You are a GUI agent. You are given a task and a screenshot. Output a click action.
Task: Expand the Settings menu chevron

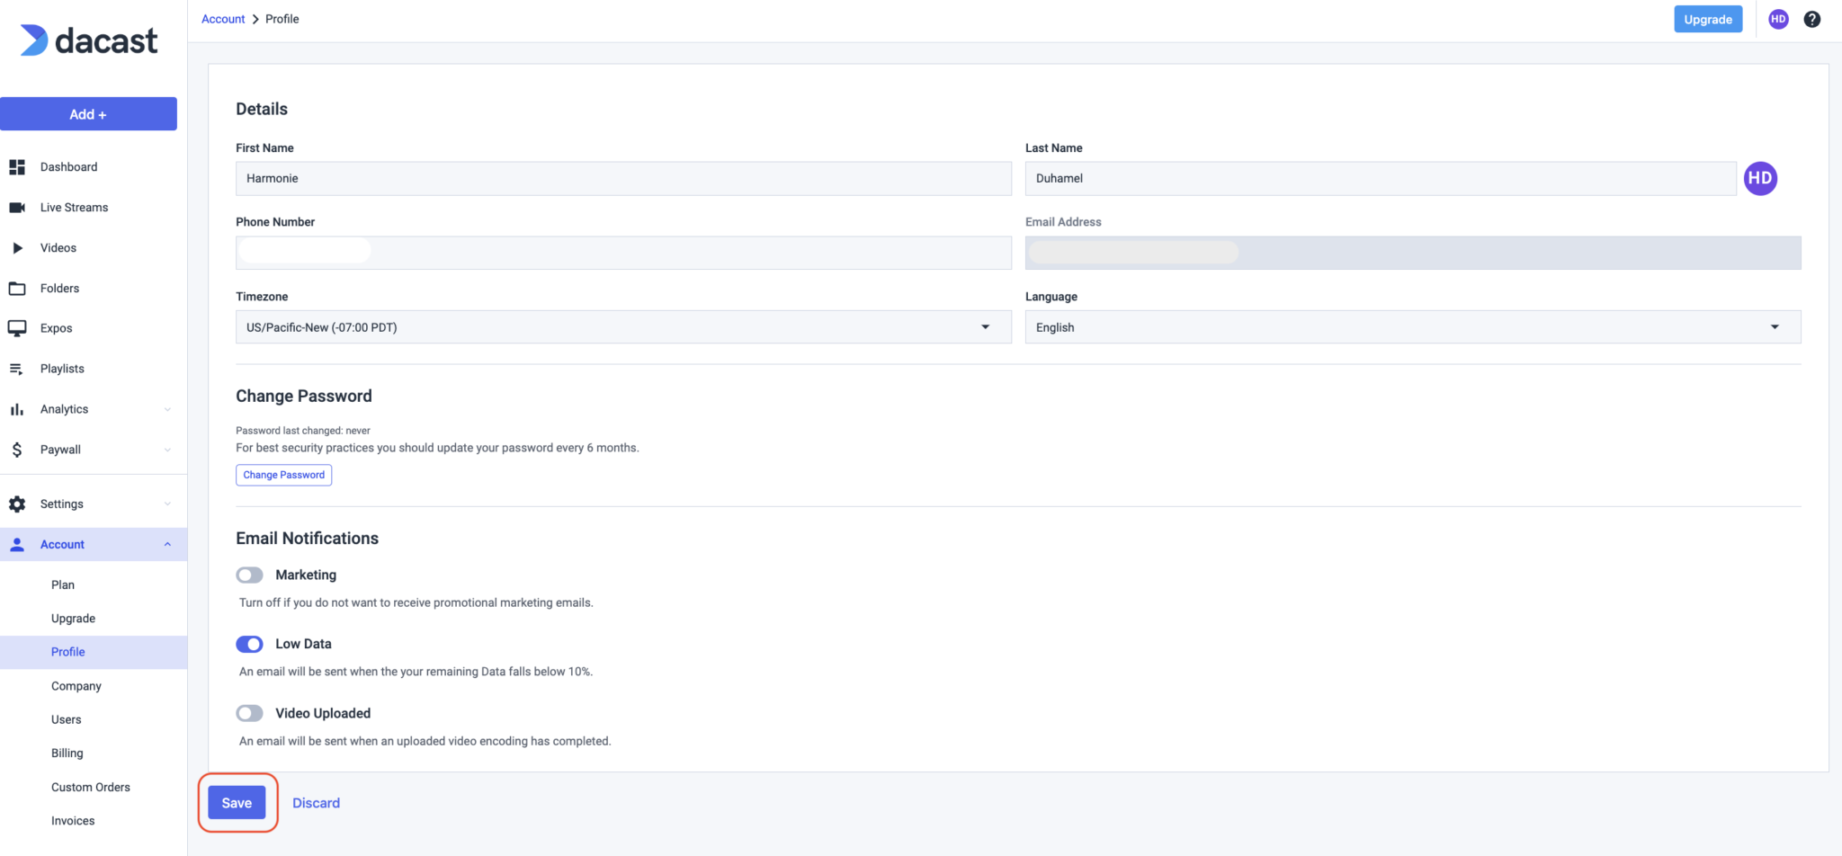tap(167, 504)
